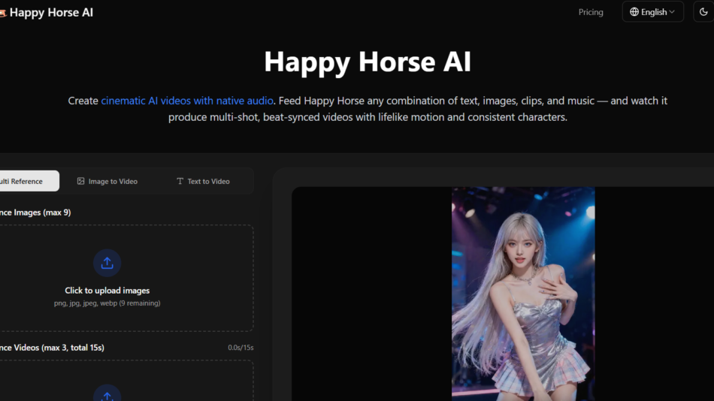Open the English language dropdown
Screen dimensions: 714x401
[x=652, y=12]
